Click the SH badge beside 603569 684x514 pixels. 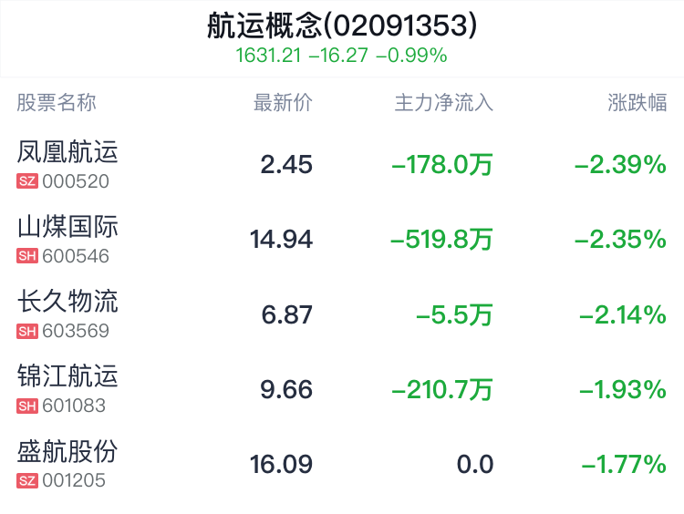click(27, 331)
